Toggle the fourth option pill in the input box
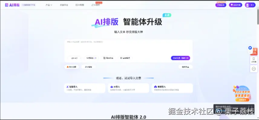Viewport: 259px width, 120px height. click(125, 58)
